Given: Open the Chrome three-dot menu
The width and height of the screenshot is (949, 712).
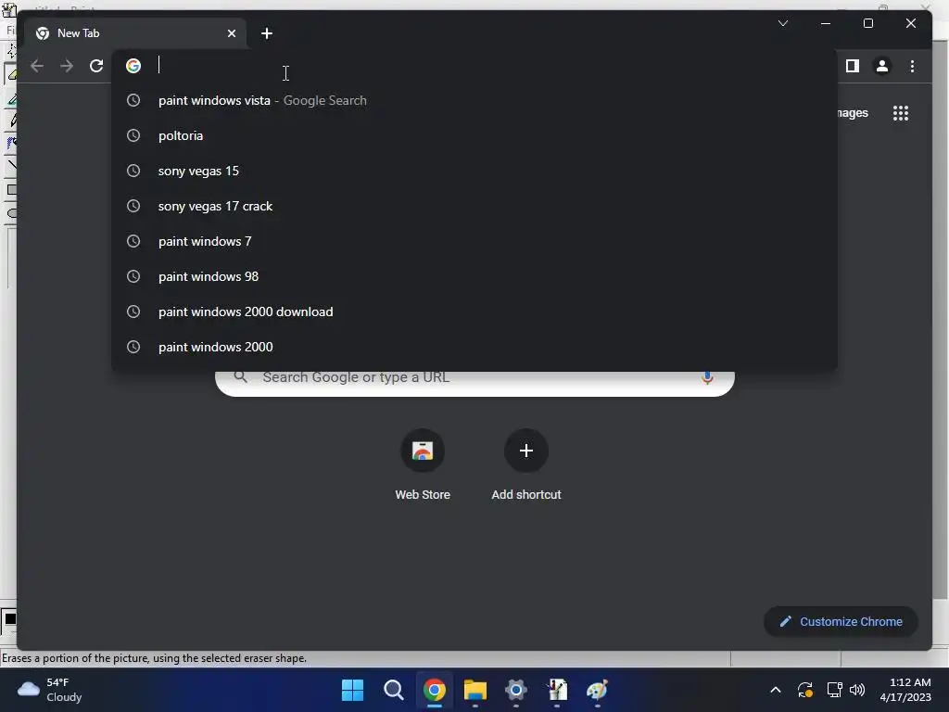Looking at the screenshot, I should point(912,66).
